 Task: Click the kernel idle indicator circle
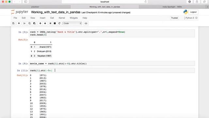click(x=196, y=18)
